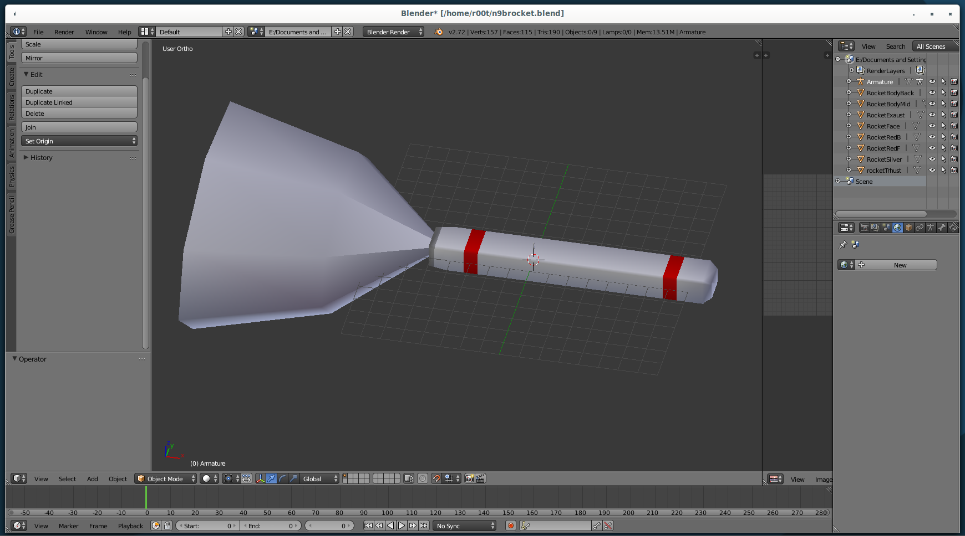Open the Constraints properties tab chain icon

[x=920, y=228]
